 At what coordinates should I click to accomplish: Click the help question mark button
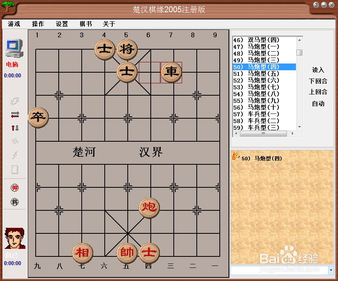pos(316,5)
